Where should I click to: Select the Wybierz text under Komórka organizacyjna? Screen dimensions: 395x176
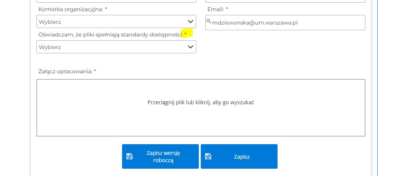point(50,22)
